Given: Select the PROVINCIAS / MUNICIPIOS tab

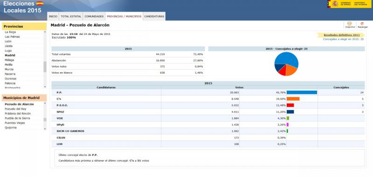Looking at the screenshot, I should [x=124, y=16].
